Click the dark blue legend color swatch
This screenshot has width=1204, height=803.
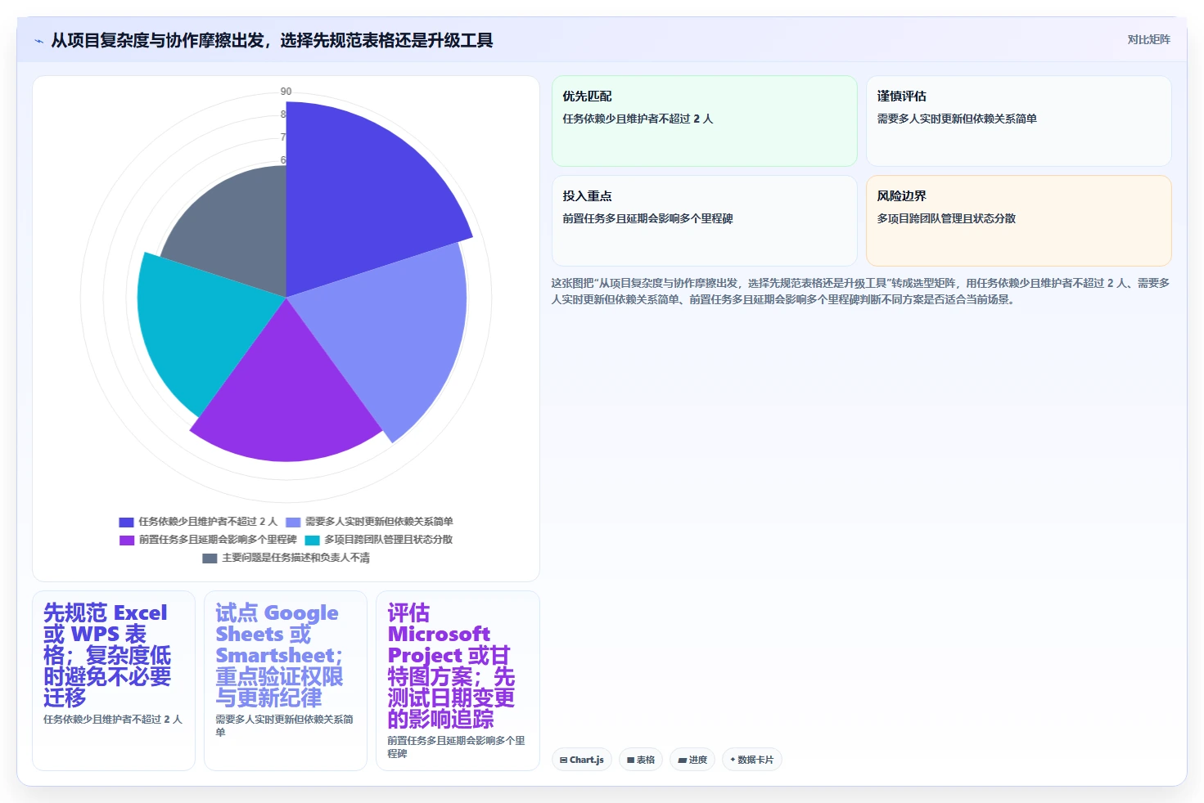(x=126, y=522)
